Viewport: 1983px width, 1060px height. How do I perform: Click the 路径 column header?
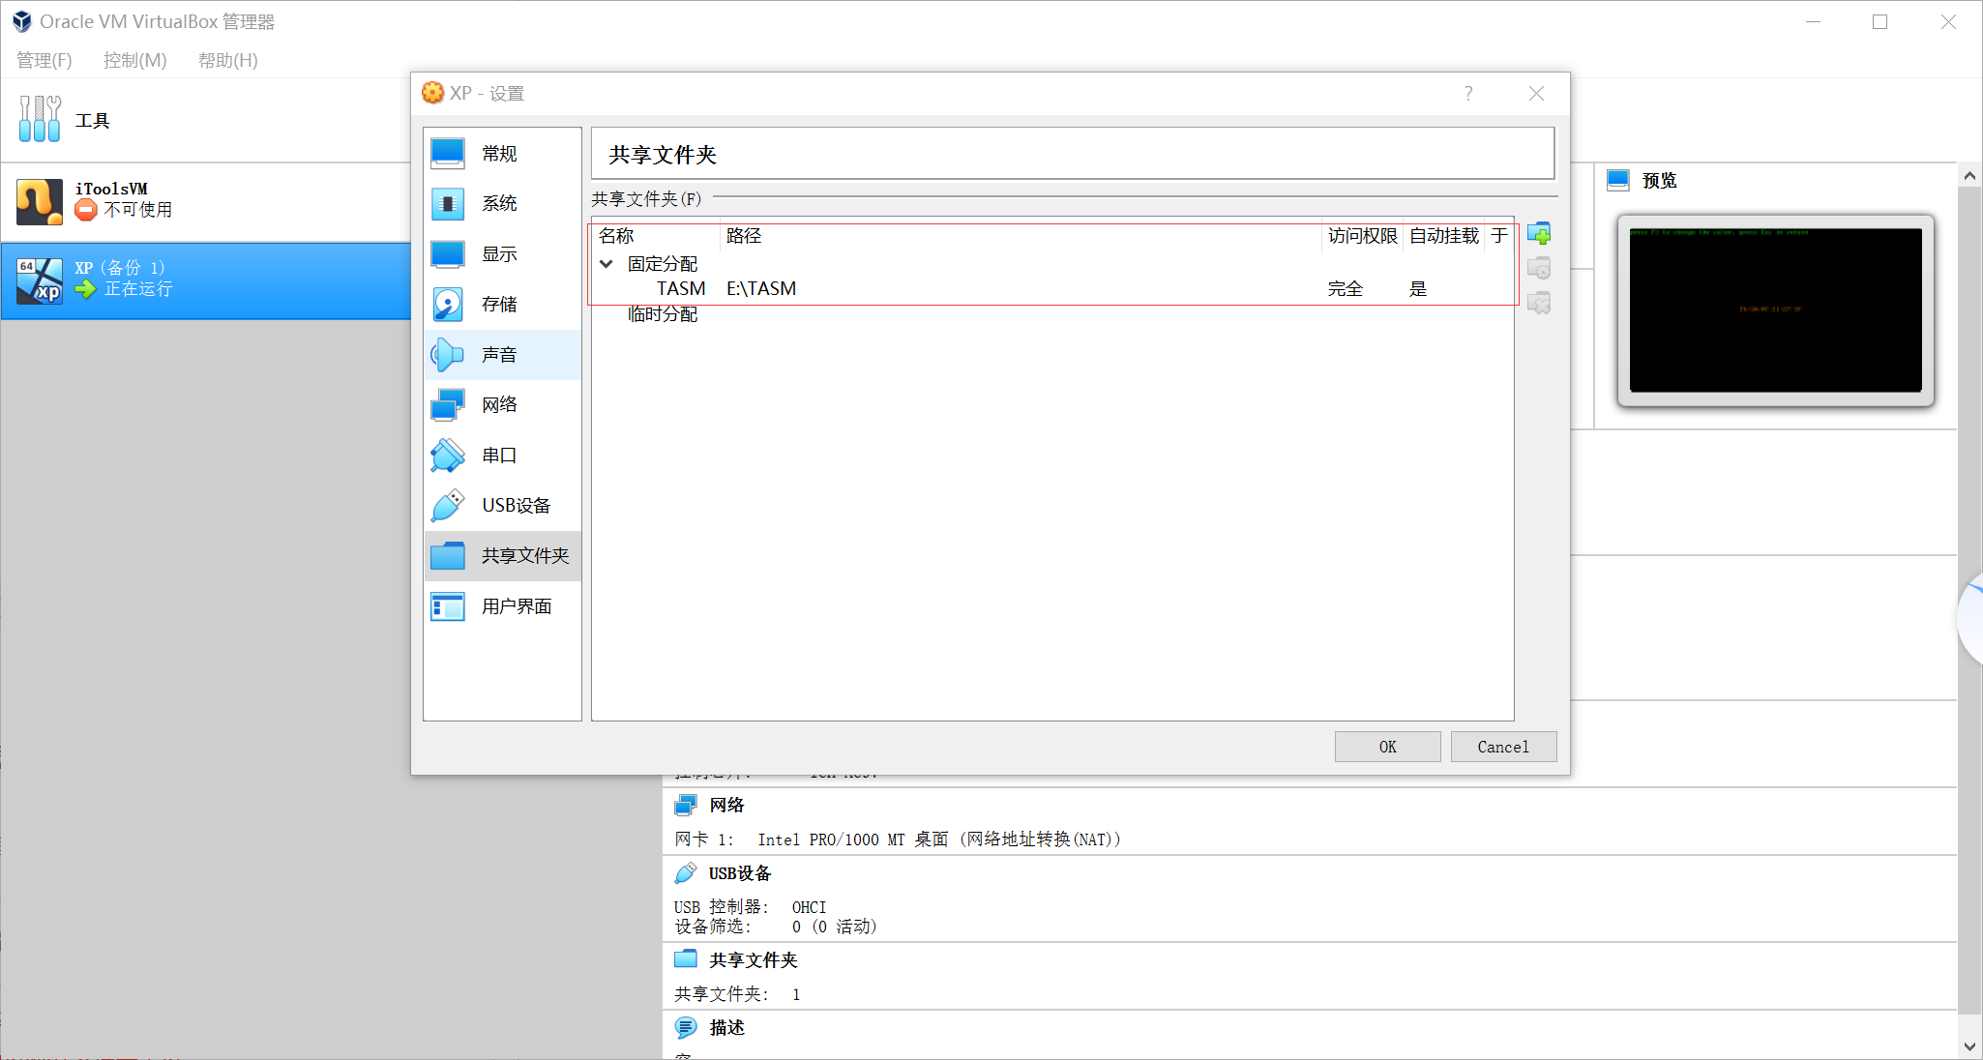[x=1021, y=236]
